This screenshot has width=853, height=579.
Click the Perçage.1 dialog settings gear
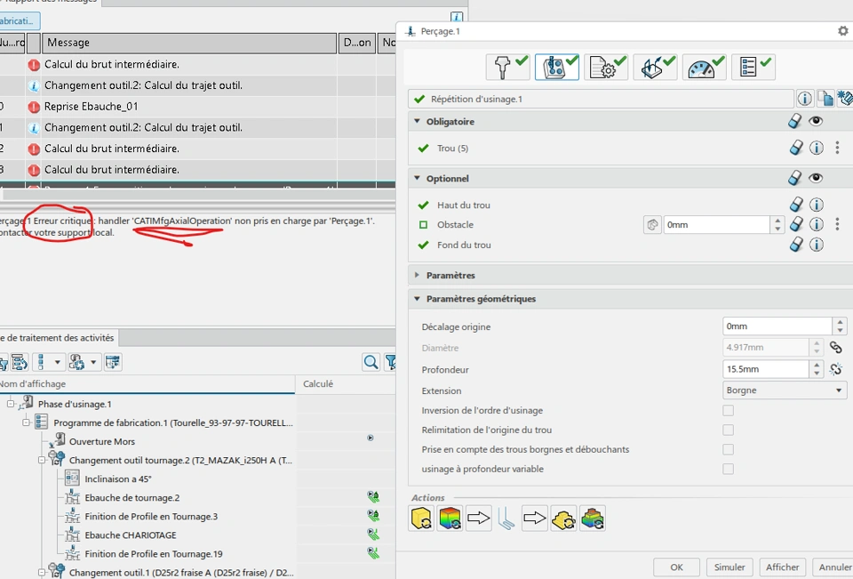[842, 31]
